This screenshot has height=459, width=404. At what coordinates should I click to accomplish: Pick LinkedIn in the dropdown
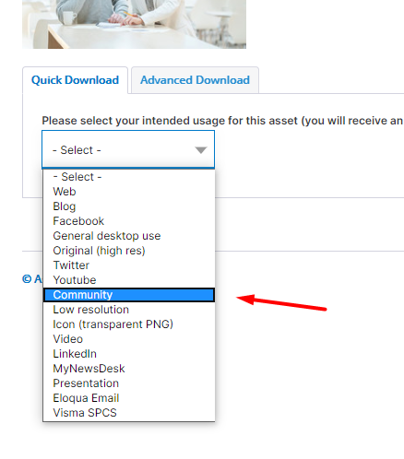[x=129, y=354]
